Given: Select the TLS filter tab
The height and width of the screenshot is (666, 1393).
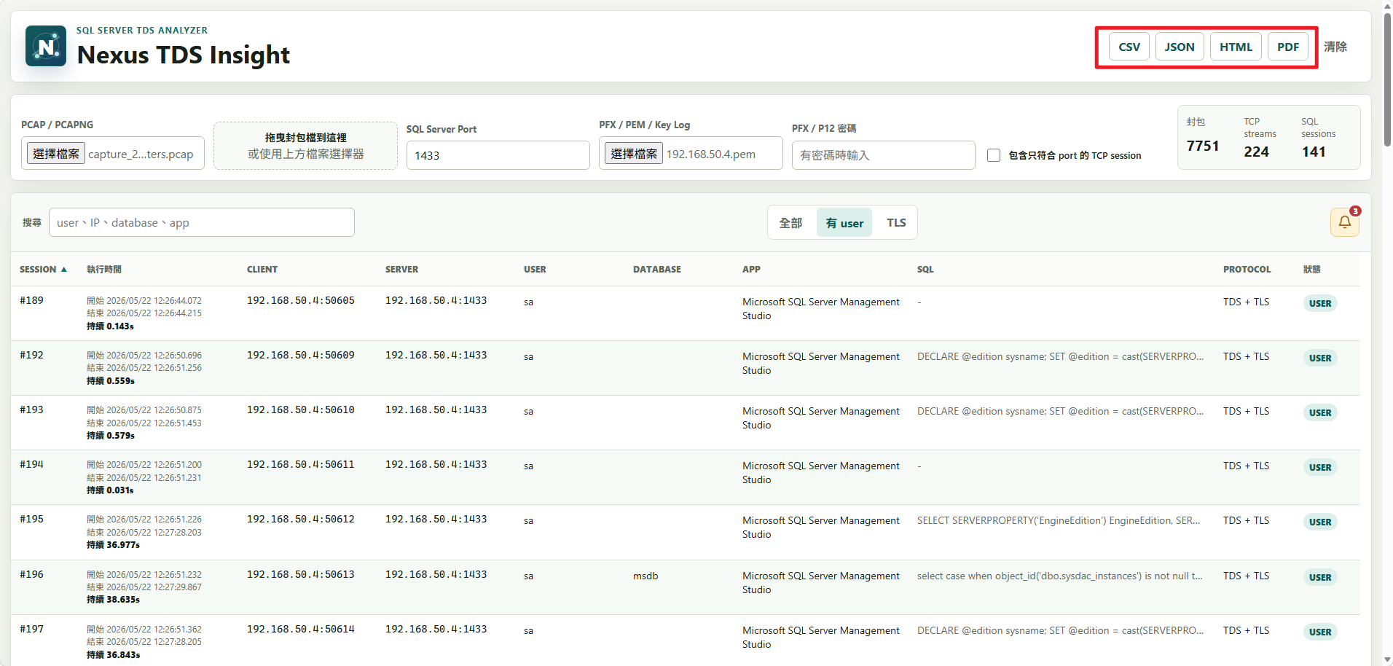Looking at the screenshot, I should (896, 222).
